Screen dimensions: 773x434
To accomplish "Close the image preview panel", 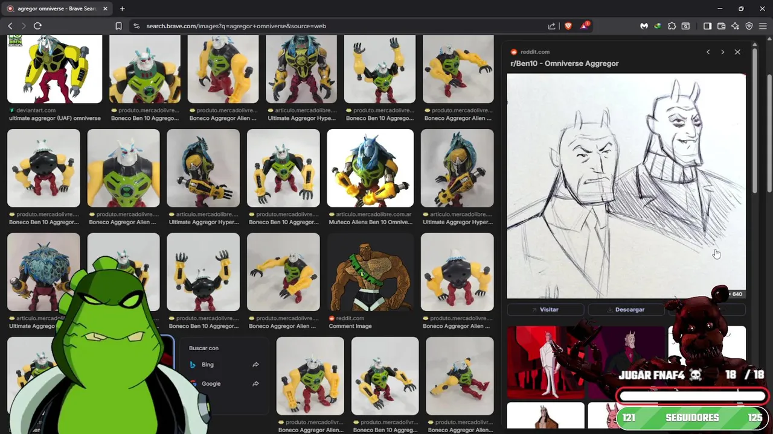I will click(737, 52).
